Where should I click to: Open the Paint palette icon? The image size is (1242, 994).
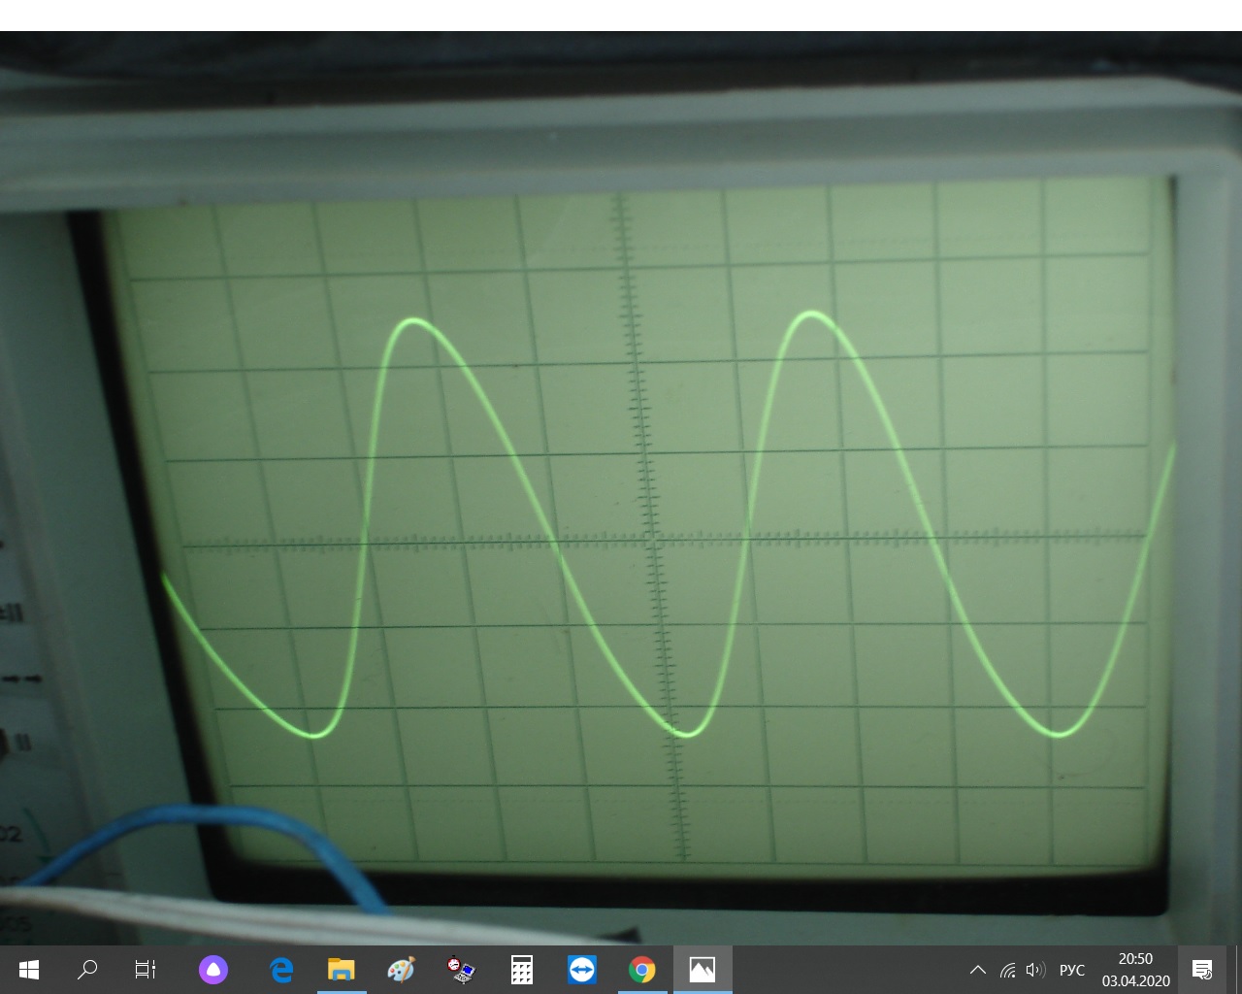click(x=401, y=969)
